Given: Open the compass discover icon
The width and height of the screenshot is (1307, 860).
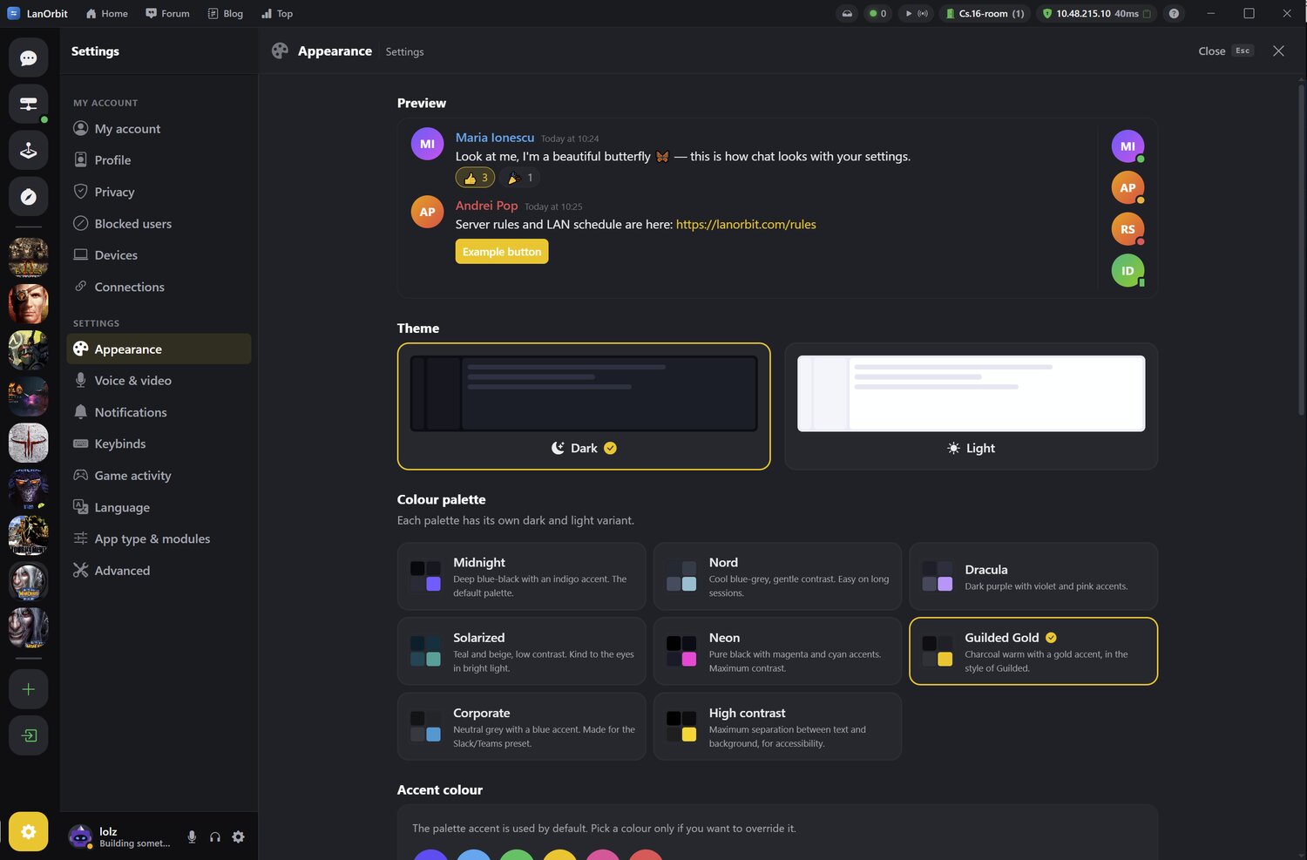Looking at the screenshot, I should (29, 197).
